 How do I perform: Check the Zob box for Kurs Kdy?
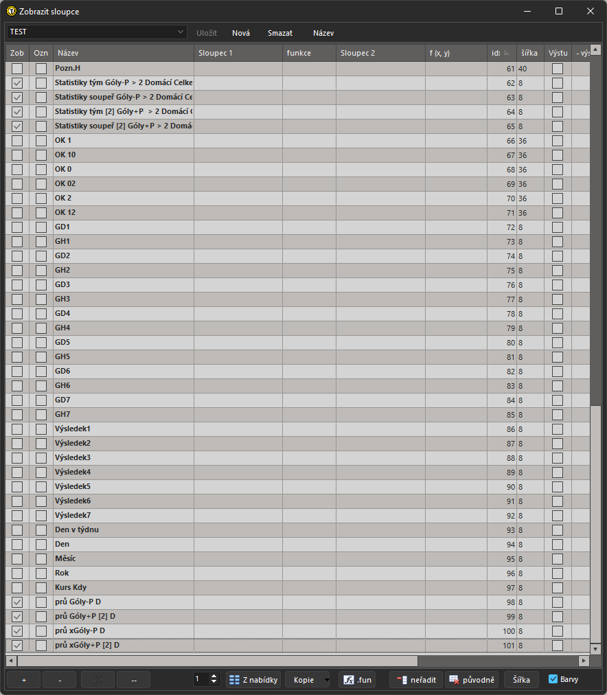click(x=17, y=588)
